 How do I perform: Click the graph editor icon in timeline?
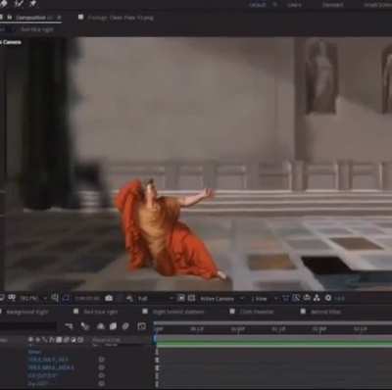click(x=142, y=326)
